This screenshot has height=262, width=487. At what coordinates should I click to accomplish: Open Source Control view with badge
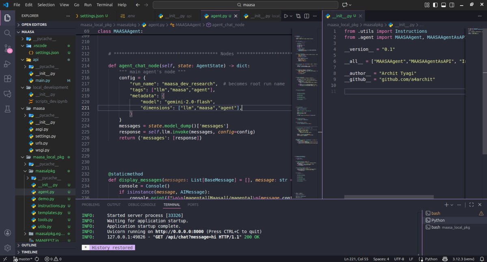point(7,49)
